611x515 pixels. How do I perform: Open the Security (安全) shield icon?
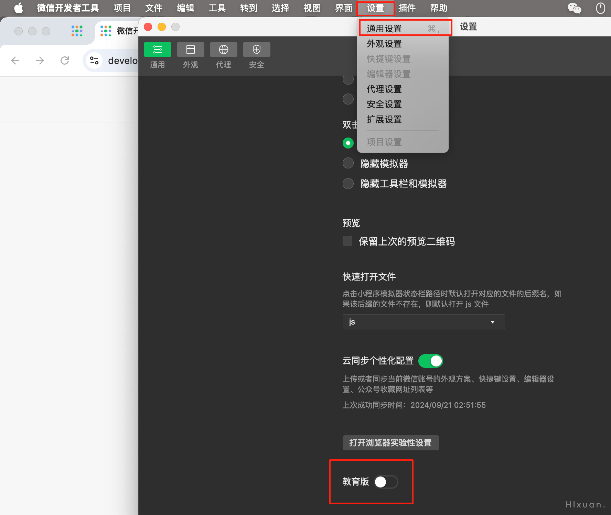257,50
